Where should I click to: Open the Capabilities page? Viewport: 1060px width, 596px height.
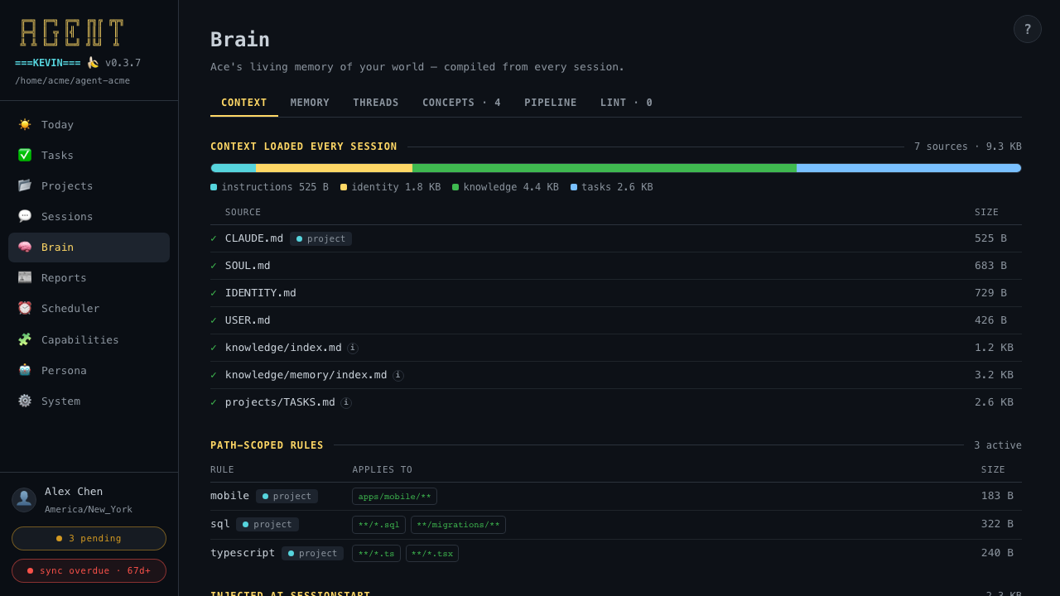coord(89,339)
